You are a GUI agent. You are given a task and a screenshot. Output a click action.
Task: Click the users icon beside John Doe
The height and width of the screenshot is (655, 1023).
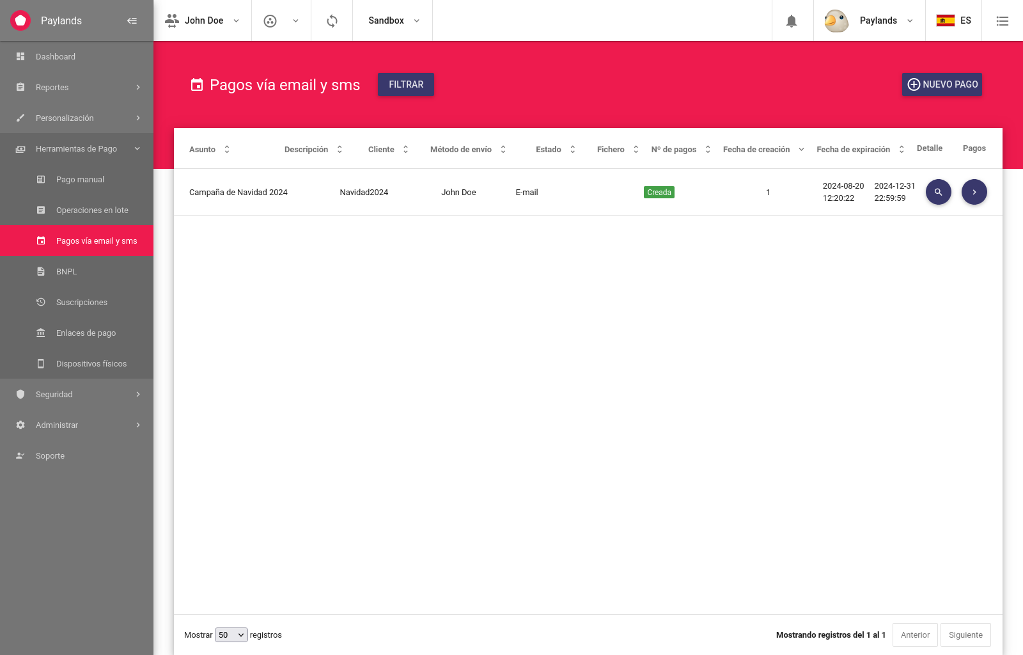[x=172, y=20]
